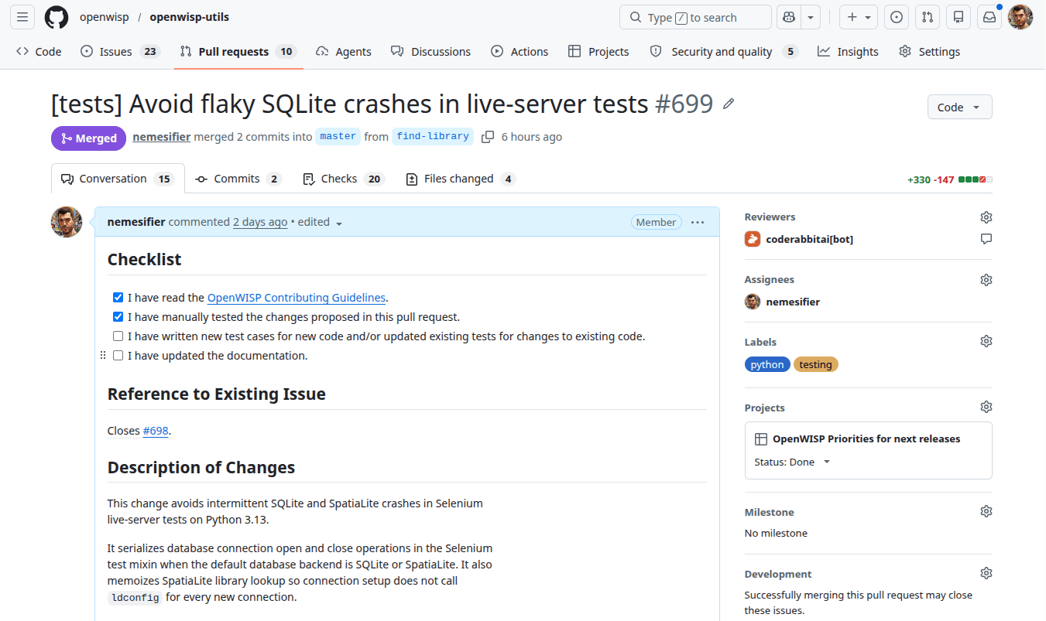1046x621 pixels.
Task: Click the Member badge on the comment
Action: (x=657, y=222)
